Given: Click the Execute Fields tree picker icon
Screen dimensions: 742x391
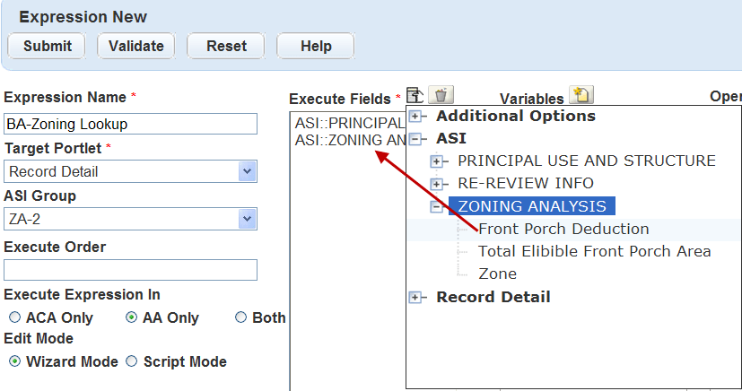Looking at the screenshot, I should tap(415, 95).
